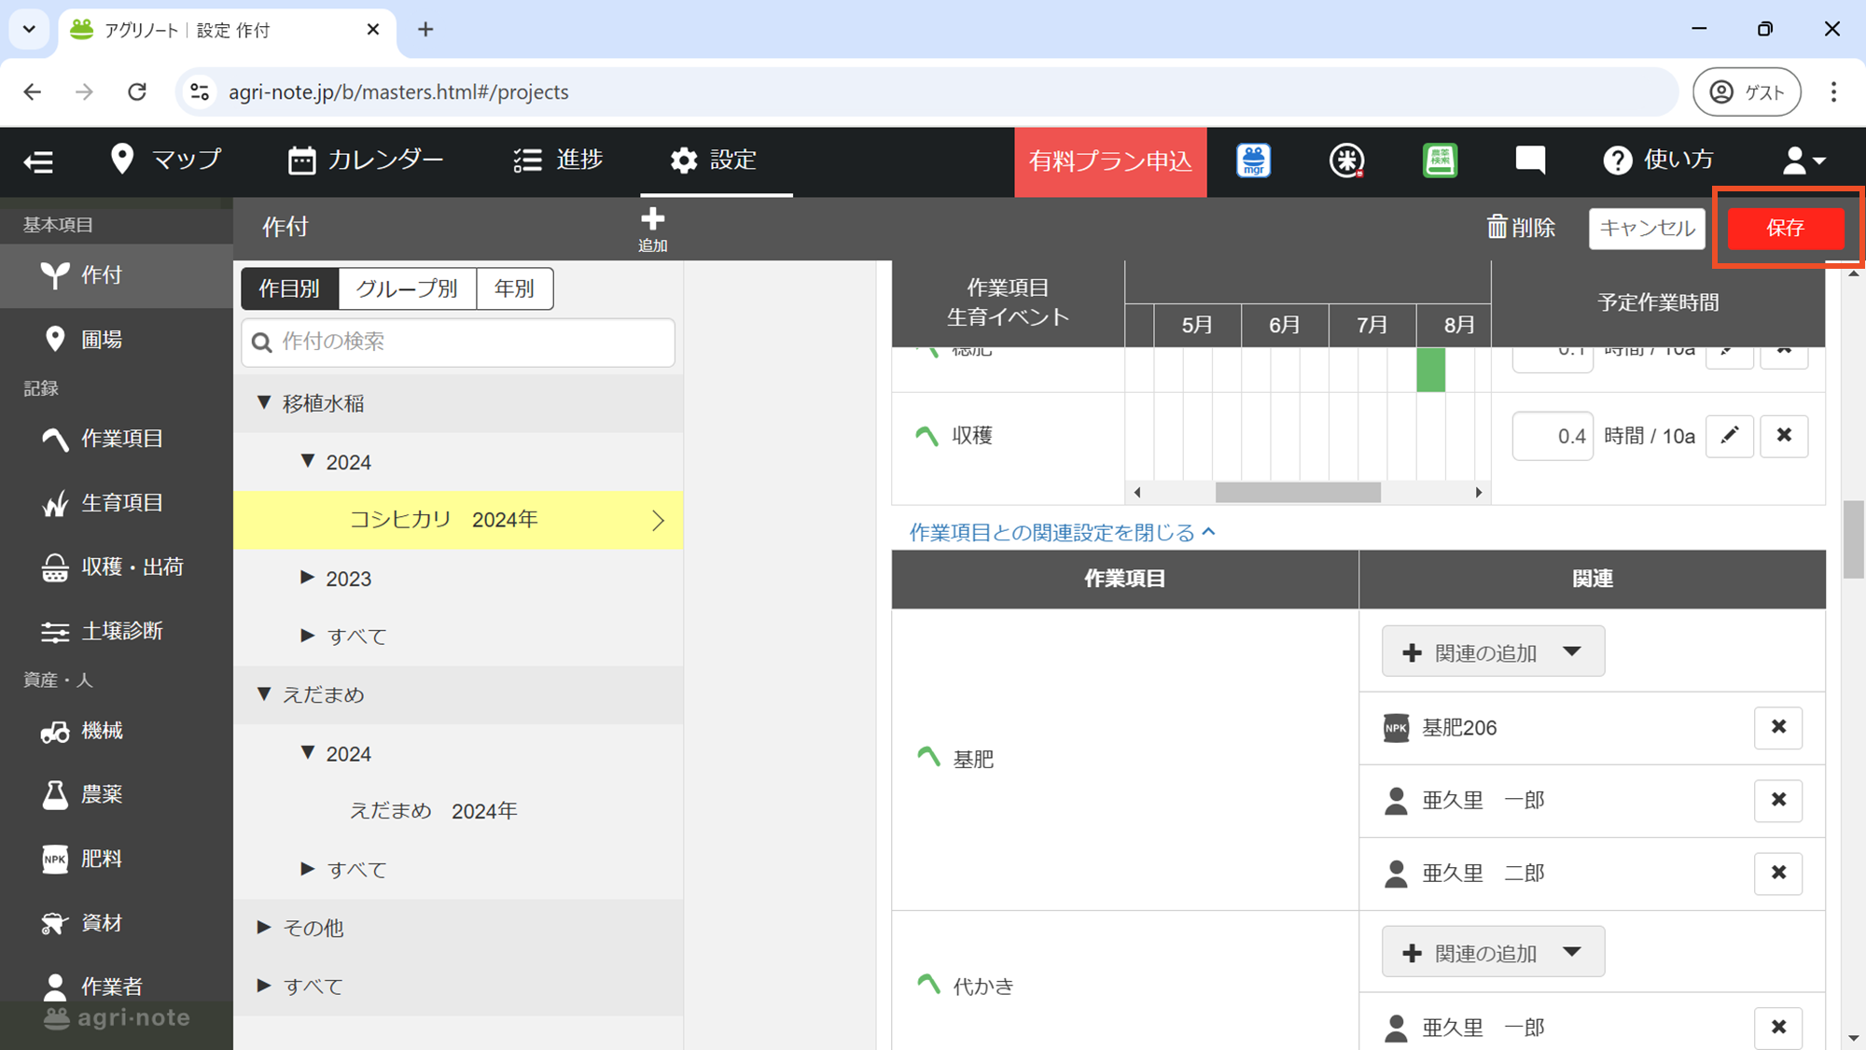Open the blue frog mgr app icon
This screenshot has width=1866, height=1050.
[x=1253, y=161]
